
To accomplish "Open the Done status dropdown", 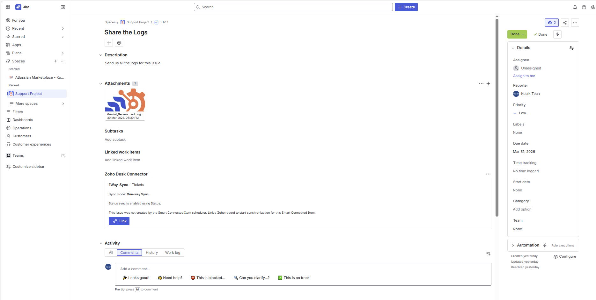I will [517, 34].
